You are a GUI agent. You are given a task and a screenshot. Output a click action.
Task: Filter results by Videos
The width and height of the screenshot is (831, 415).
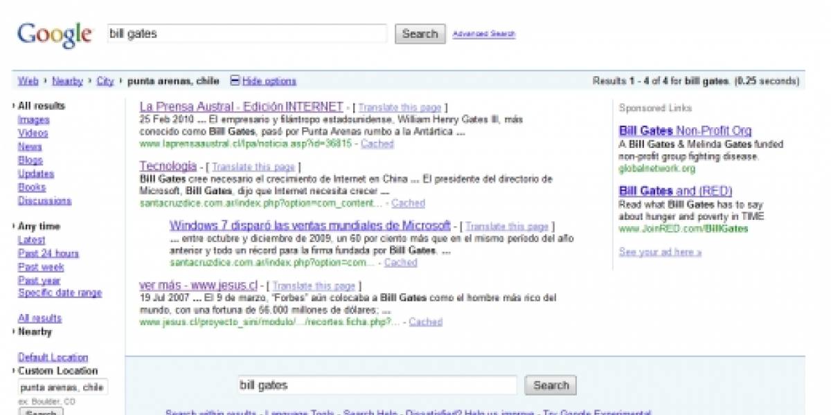[33, 133]
